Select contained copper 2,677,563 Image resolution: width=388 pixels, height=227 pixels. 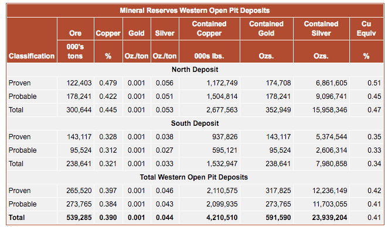pos(222,109)
